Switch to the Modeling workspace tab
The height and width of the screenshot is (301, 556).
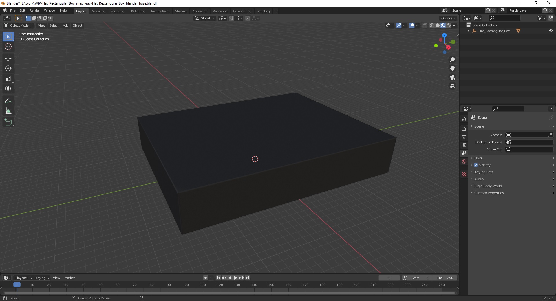[98, 11]
